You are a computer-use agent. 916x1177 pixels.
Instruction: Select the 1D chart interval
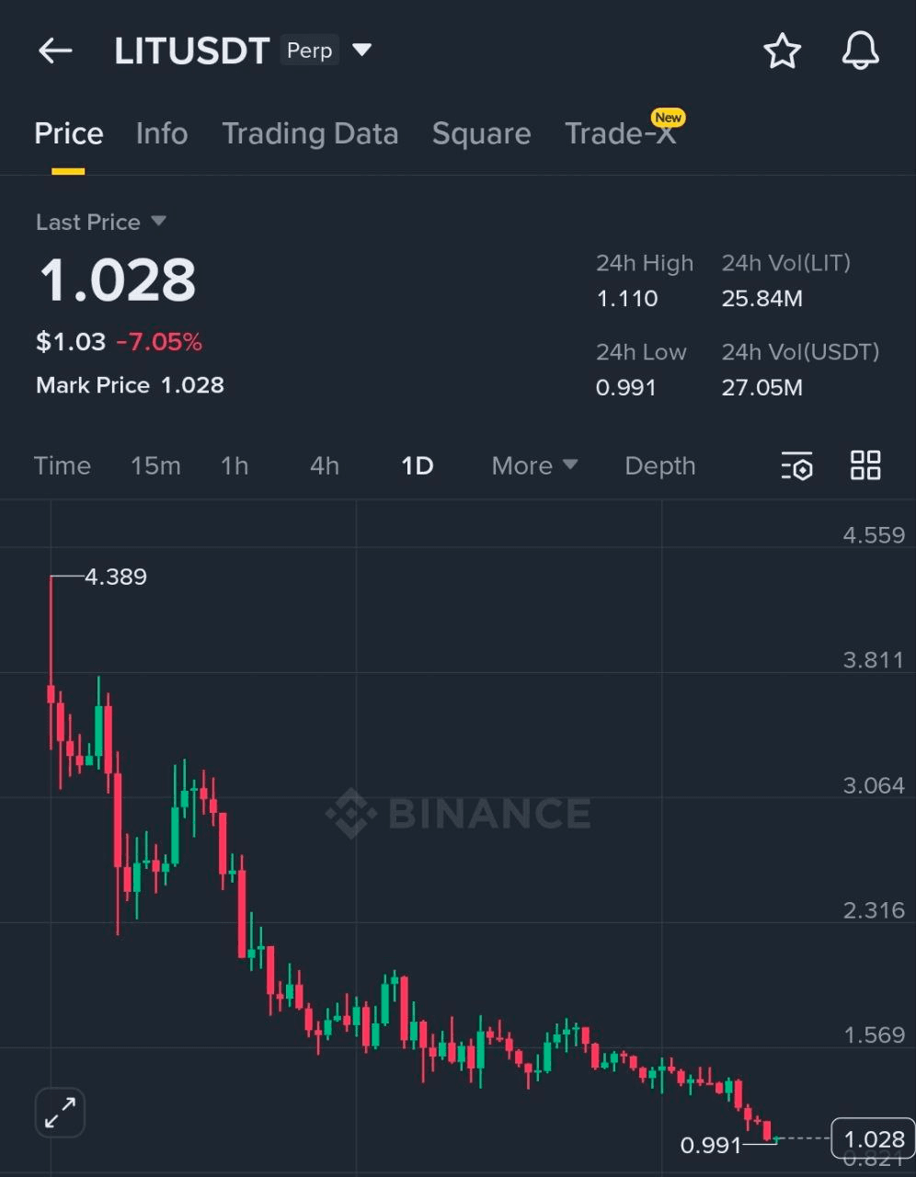pos(417,466)
